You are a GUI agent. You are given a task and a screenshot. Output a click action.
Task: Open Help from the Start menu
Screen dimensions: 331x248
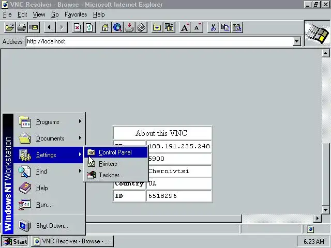point(49,188)
